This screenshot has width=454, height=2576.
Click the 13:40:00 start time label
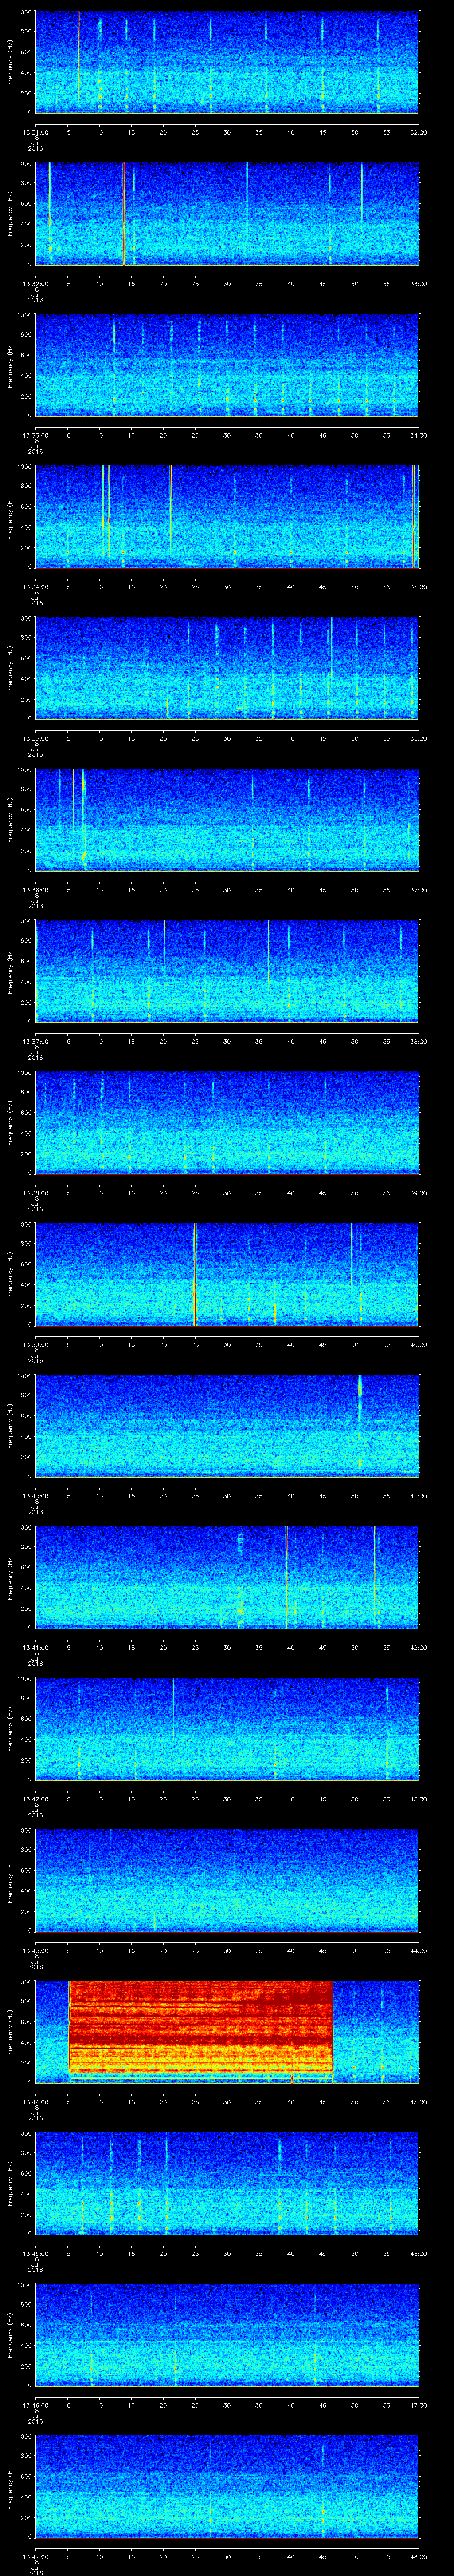pyautogui.click(x=35, y=1496)
